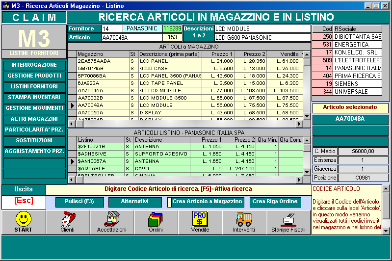The height and width of the screenshot is (261, 392).
Task: Click the Uscita button
Action: click(x=24, y=189)
